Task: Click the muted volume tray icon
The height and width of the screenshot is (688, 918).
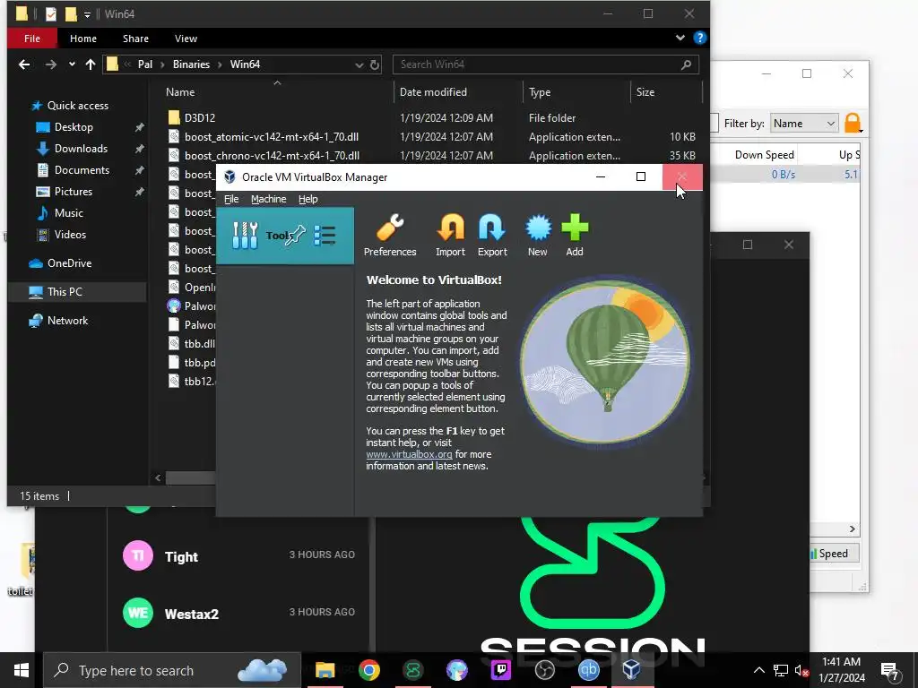Action: tap(801, 670)
